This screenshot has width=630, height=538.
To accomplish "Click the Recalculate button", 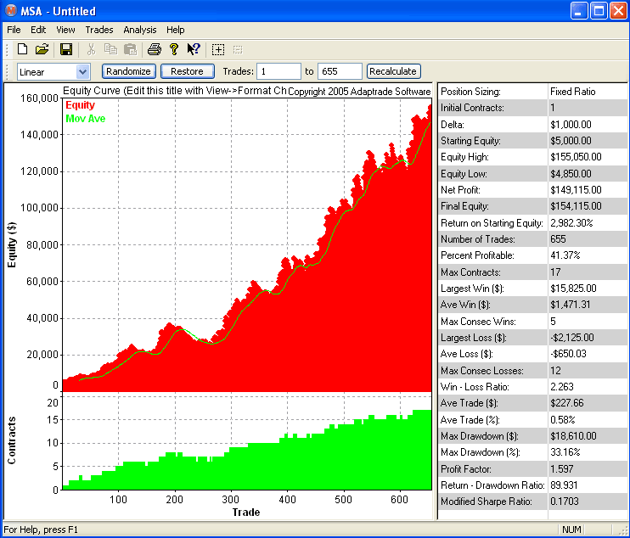I will tap(393, 72).
